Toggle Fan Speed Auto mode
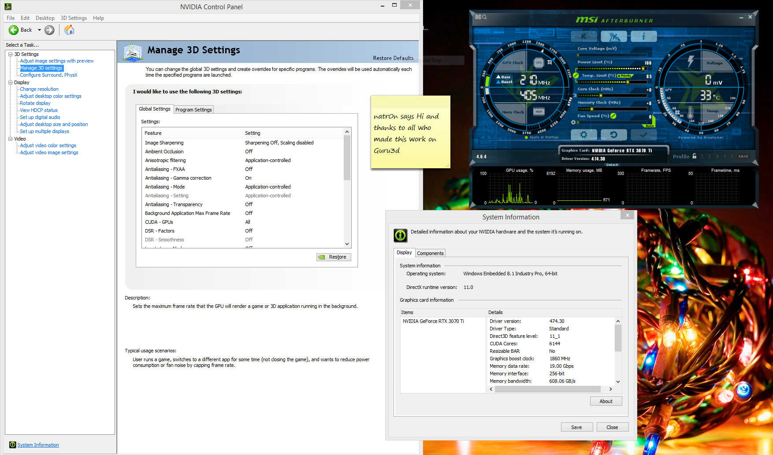The height and width of the screenshot is (455, 773). tap(650, 126)
